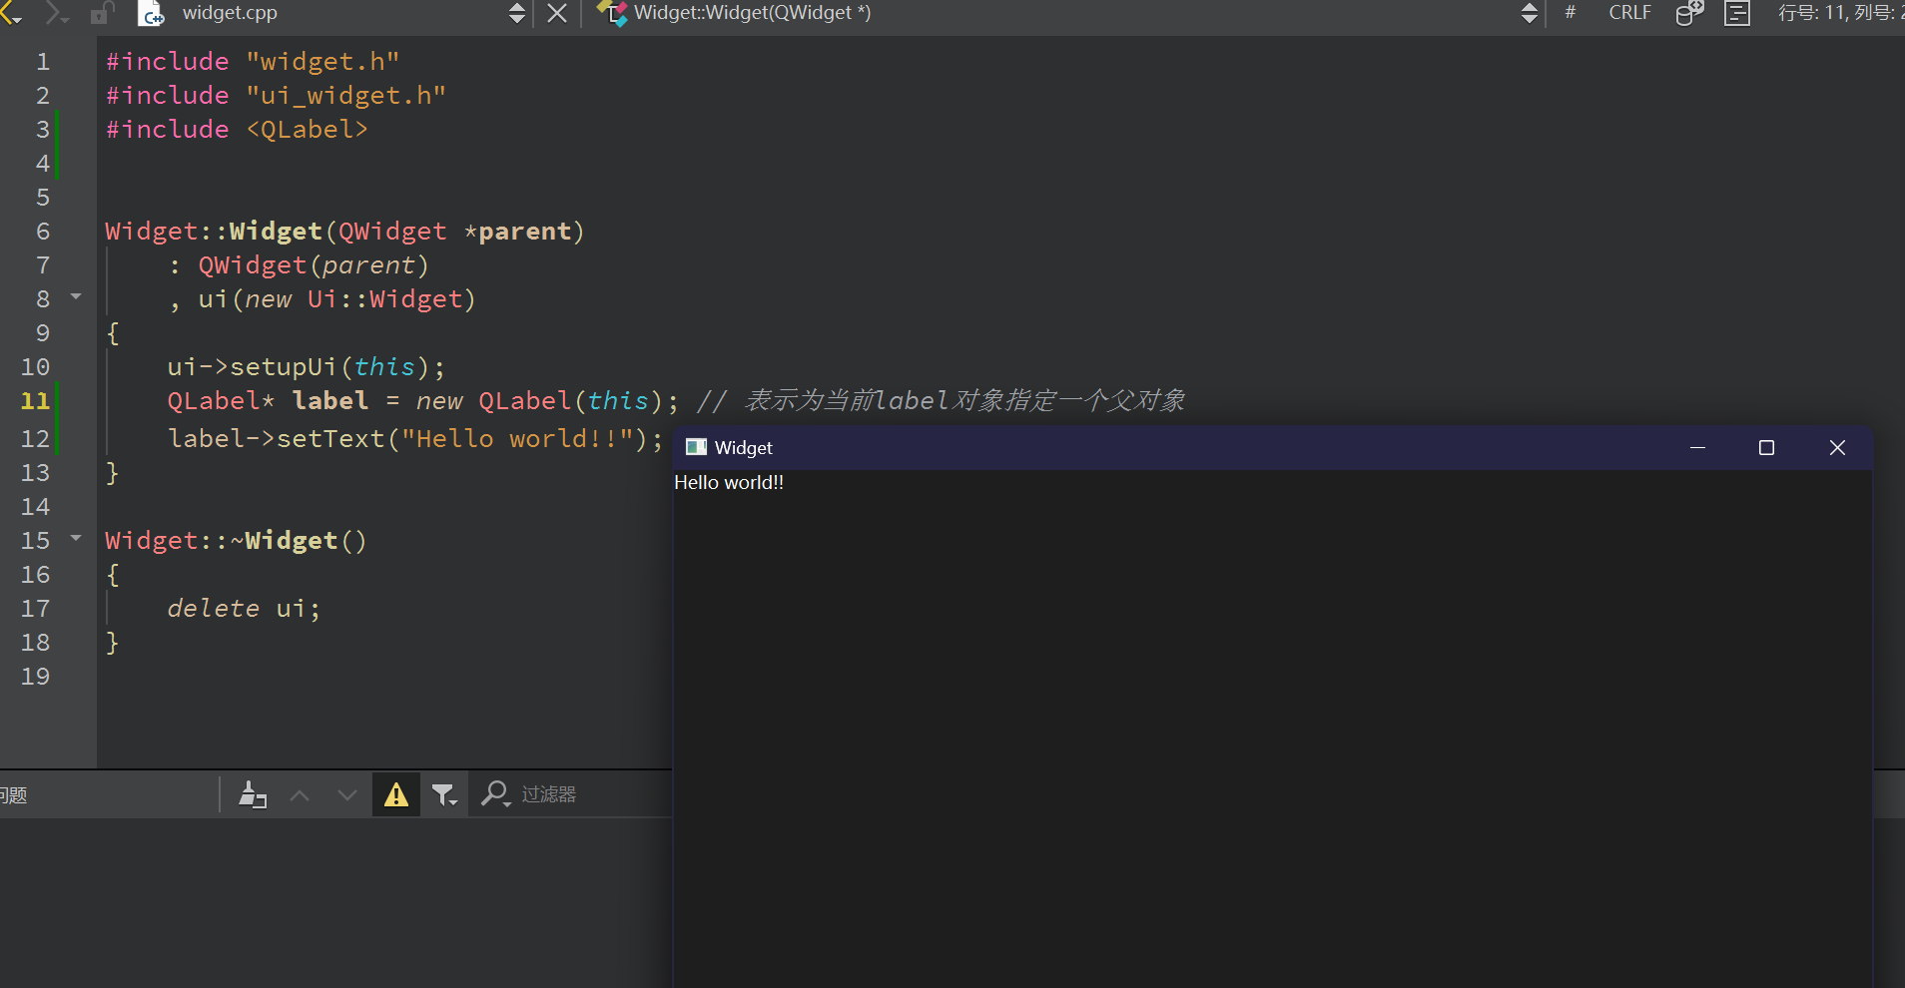Clear issues with the broom icon

pos(253,794)
